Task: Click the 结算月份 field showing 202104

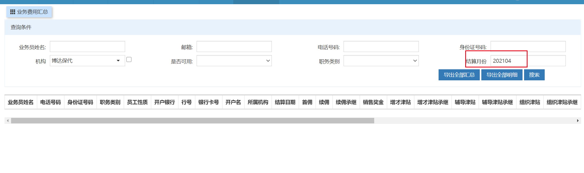Action: click(528, 61)
